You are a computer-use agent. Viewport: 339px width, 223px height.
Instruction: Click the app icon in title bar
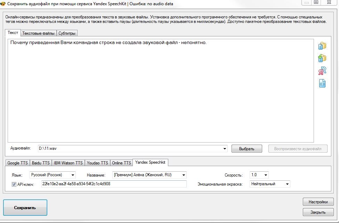2,4
